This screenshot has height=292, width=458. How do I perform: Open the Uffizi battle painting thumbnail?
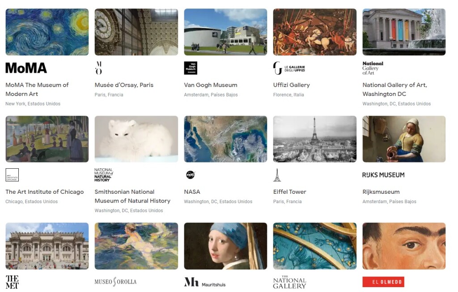point(314,32)
